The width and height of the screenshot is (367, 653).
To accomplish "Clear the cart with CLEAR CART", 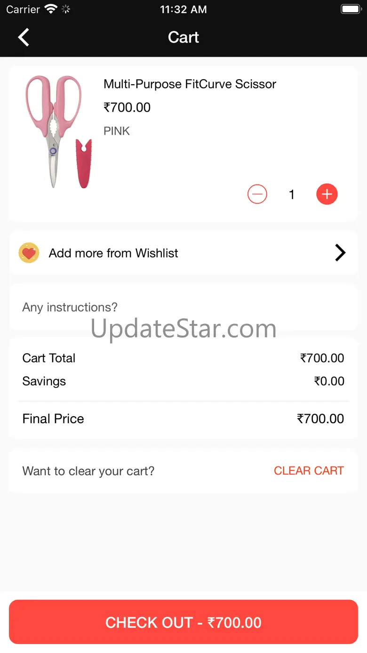I will tap(309, 471).
